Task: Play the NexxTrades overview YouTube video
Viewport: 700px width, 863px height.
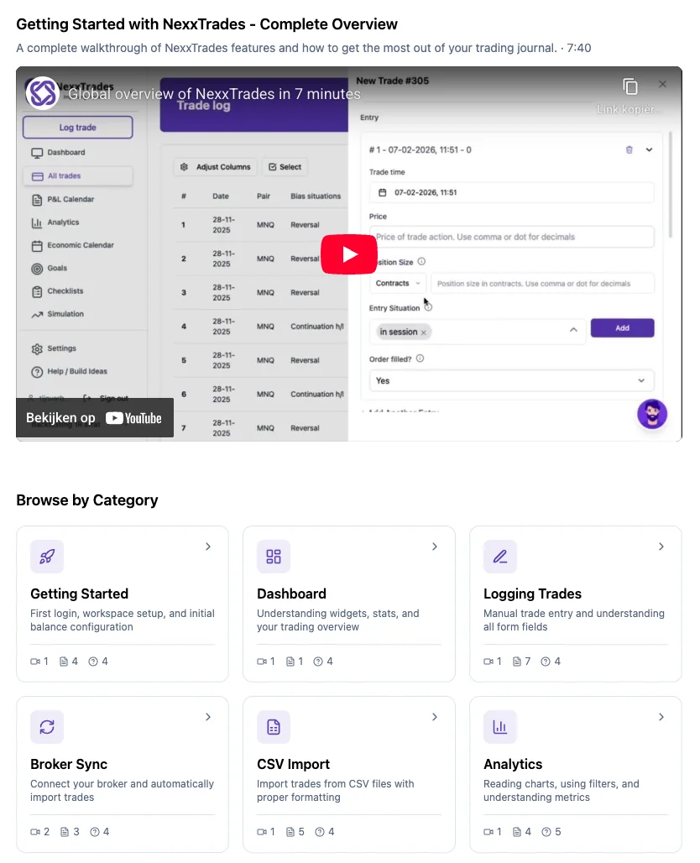Action: pyautogui.click(x=349, y=254)
